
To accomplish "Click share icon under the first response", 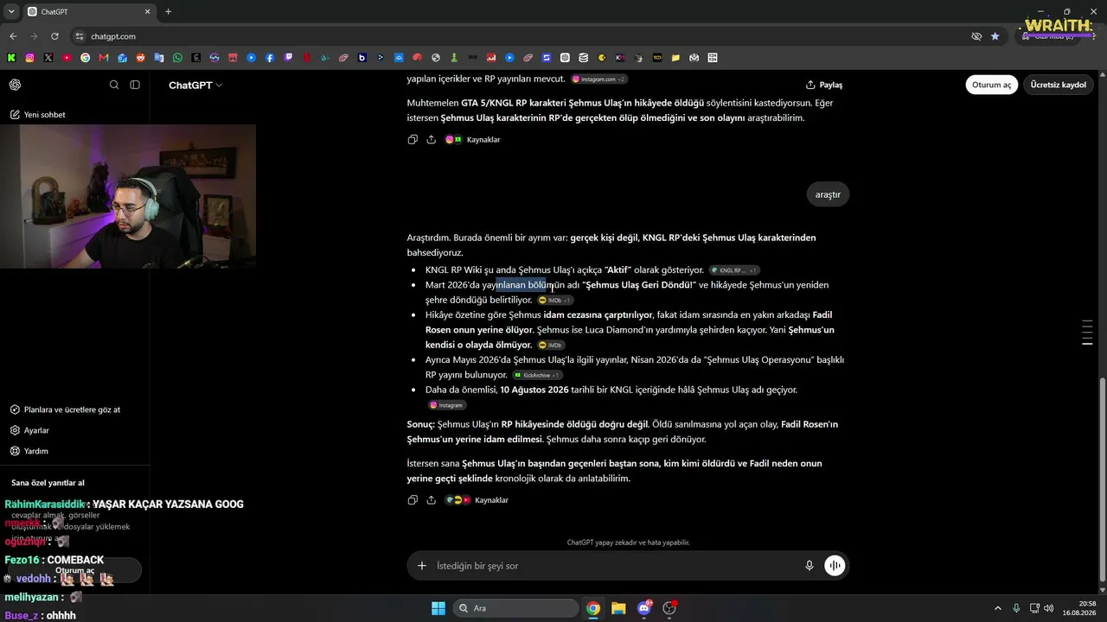I will coord(432,139).
